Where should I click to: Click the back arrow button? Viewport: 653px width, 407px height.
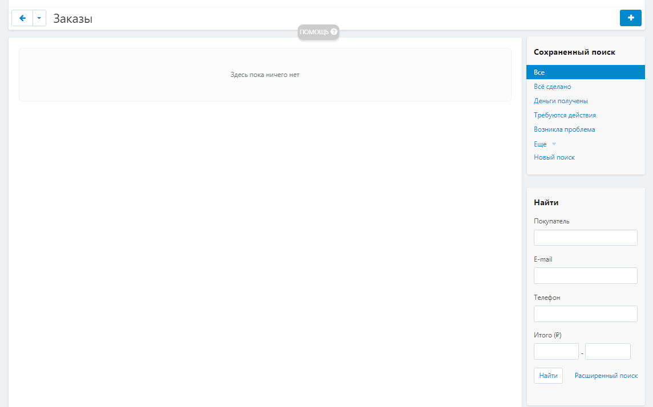22,18
